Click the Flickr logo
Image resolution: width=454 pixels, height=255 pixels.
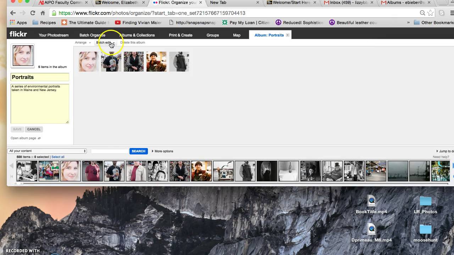click(18, 34)
